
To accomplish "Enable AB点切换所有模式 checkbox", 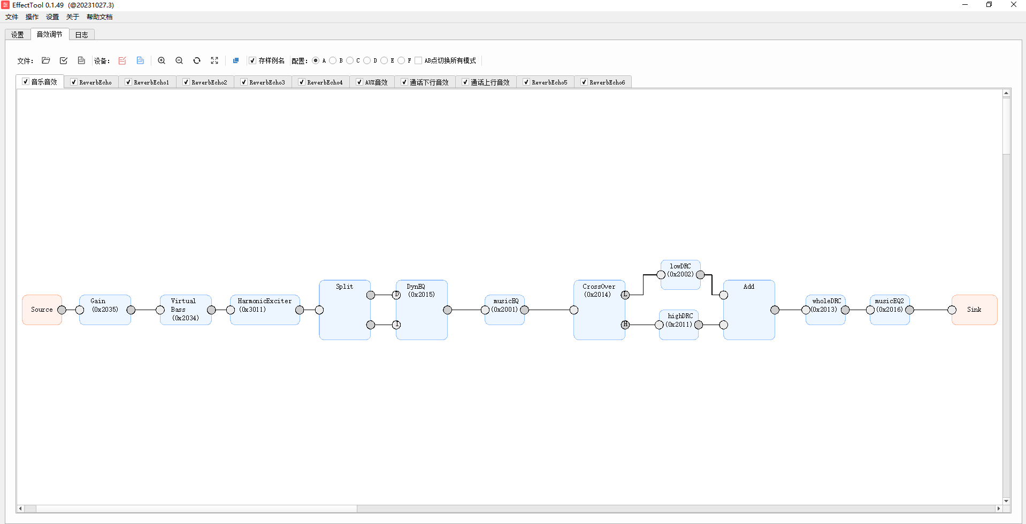I will point(418,60).
